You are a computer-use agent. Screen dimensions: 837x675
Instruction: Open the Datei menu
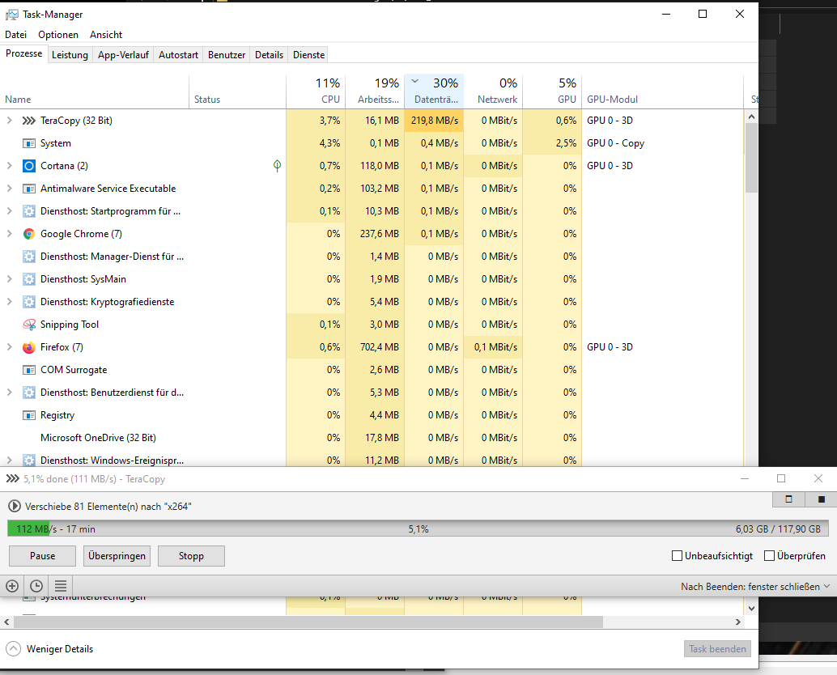point(15,35)
